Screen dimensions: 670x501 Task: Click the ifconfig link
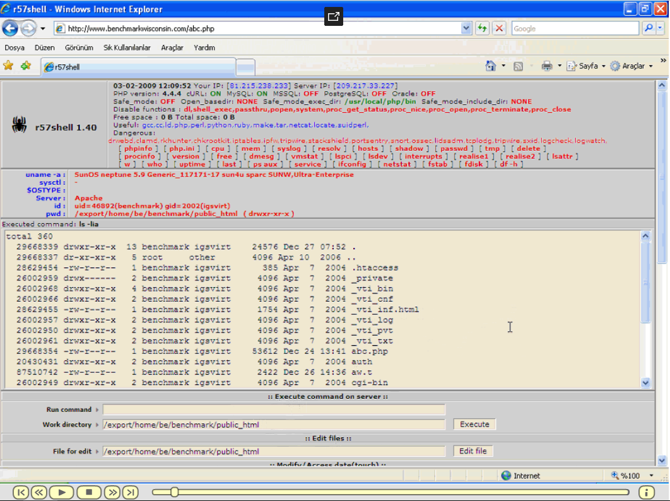tap(352, 164)
